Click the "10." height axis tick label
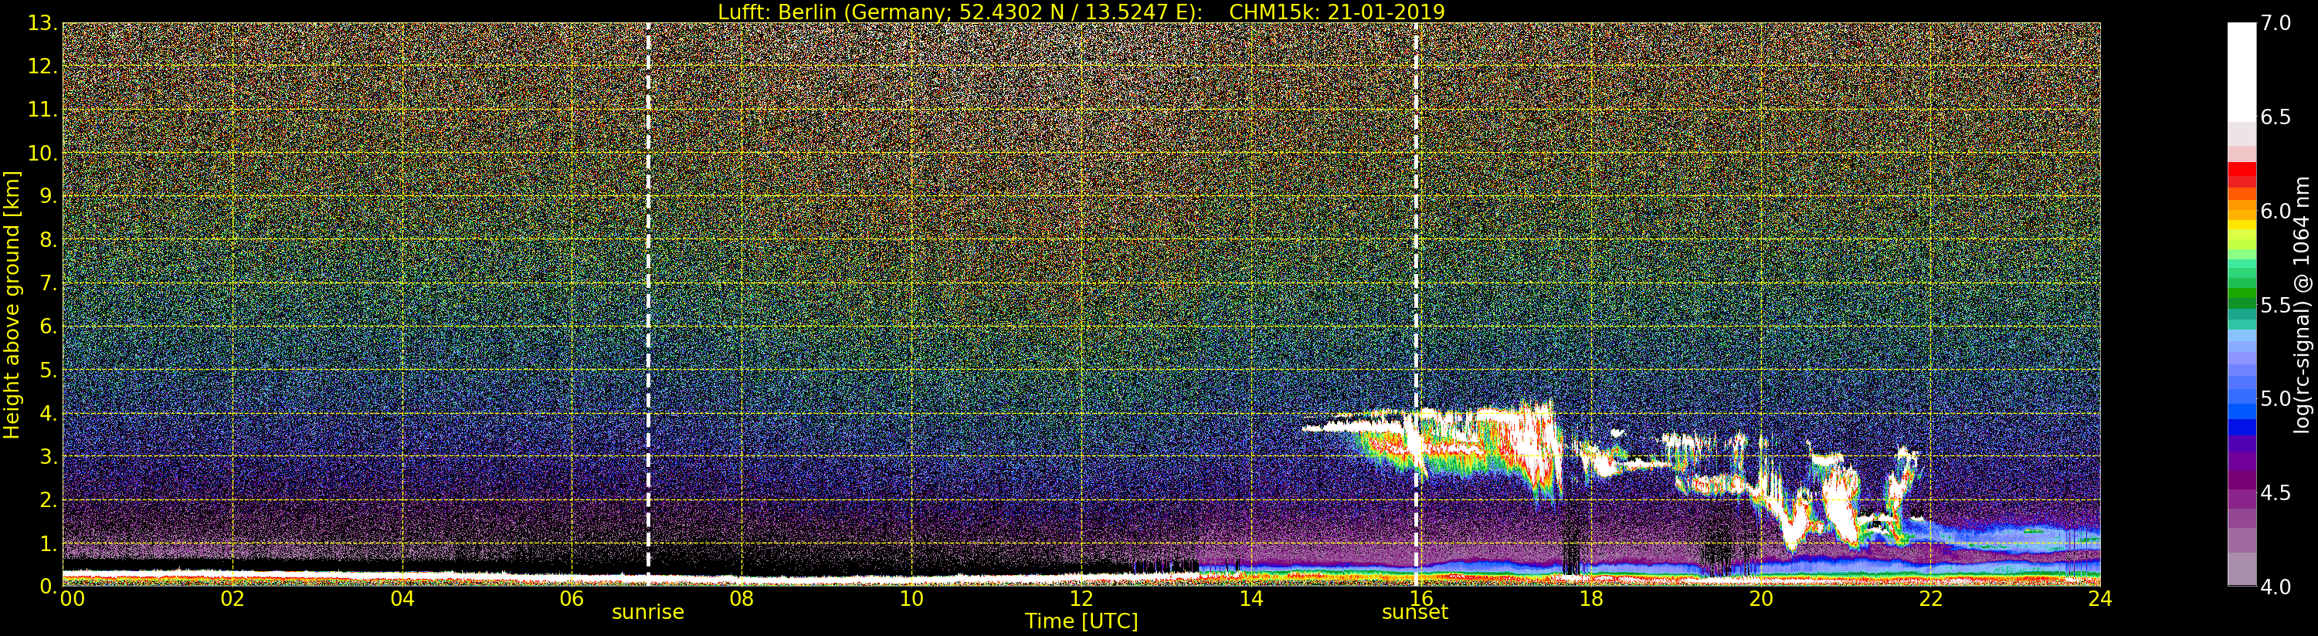The height and width of the screenshot is (636, 2318). coord(43,153)
